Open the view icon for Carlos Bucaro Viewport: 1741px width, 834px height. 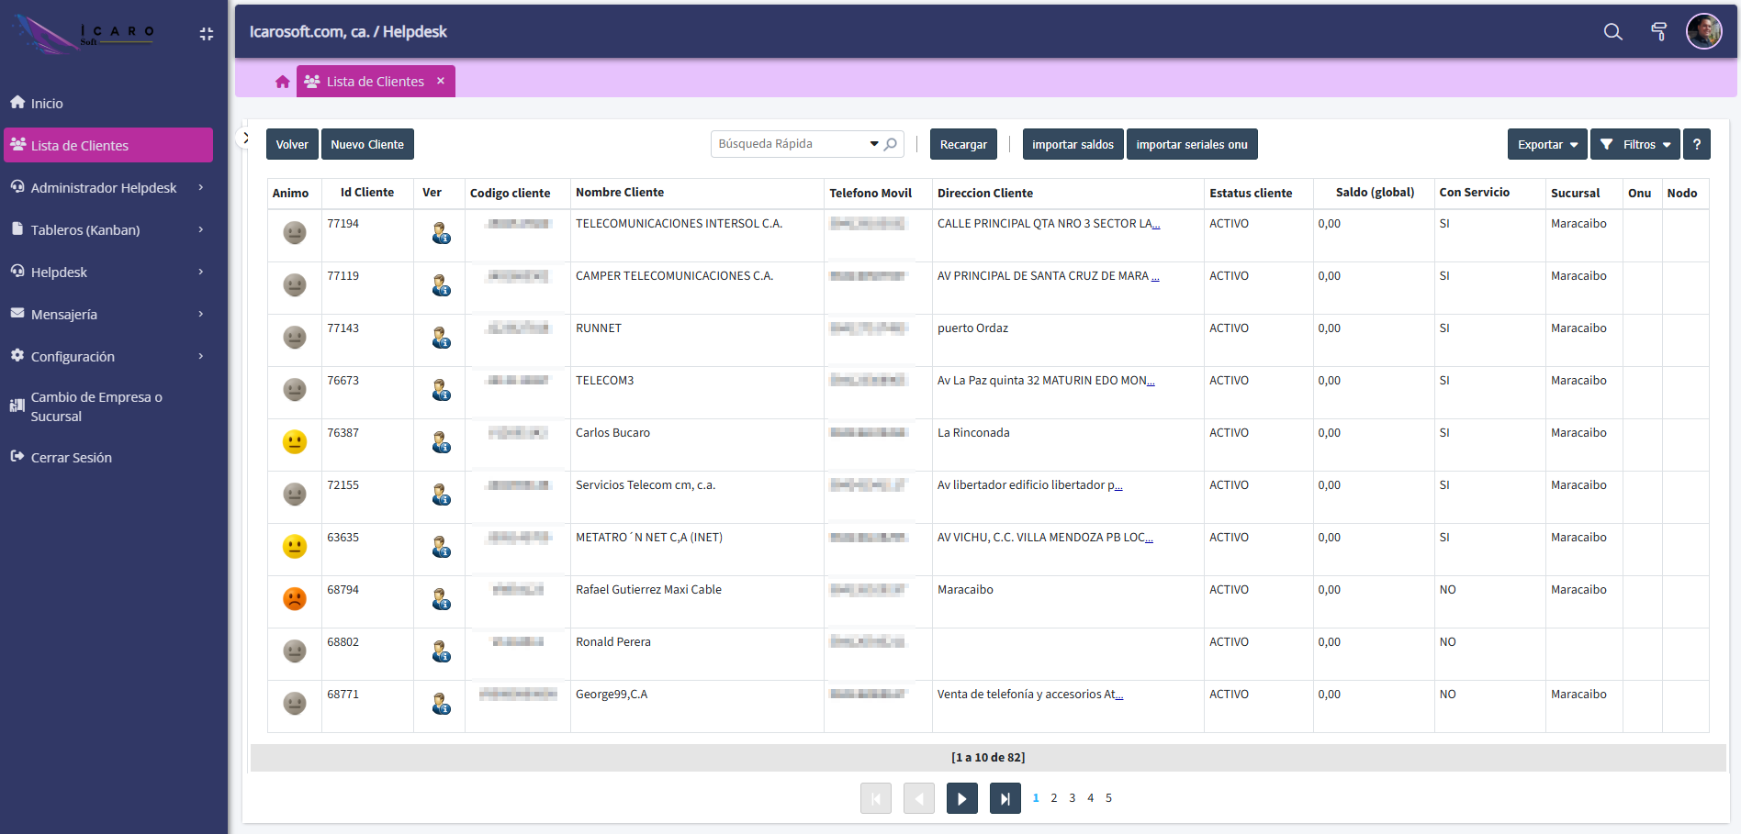point(441,443)
